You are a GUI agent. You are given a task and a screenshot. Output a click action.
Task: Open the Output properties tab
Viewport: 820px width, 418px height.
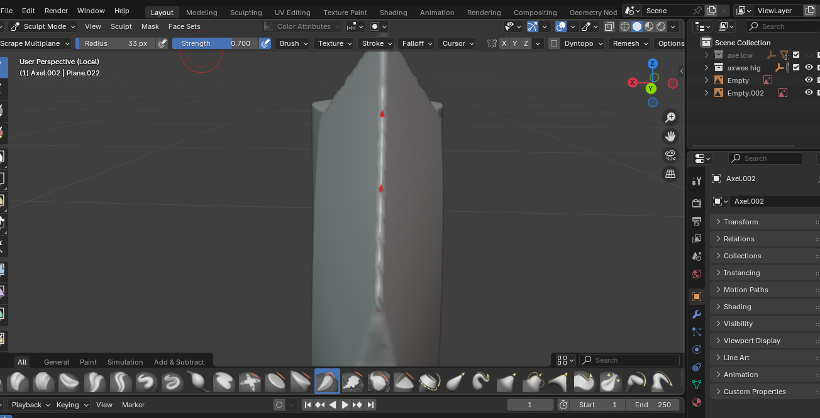[x=696, y=221]
